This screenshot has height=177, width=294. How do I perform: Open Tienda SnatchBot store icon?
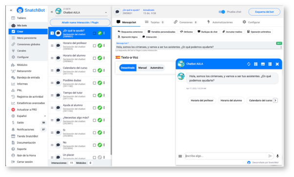pos(13,136)
